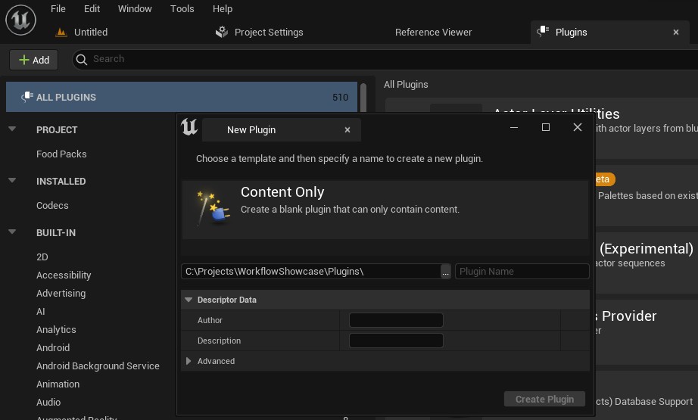Select the Animation category

click(58, 384)
